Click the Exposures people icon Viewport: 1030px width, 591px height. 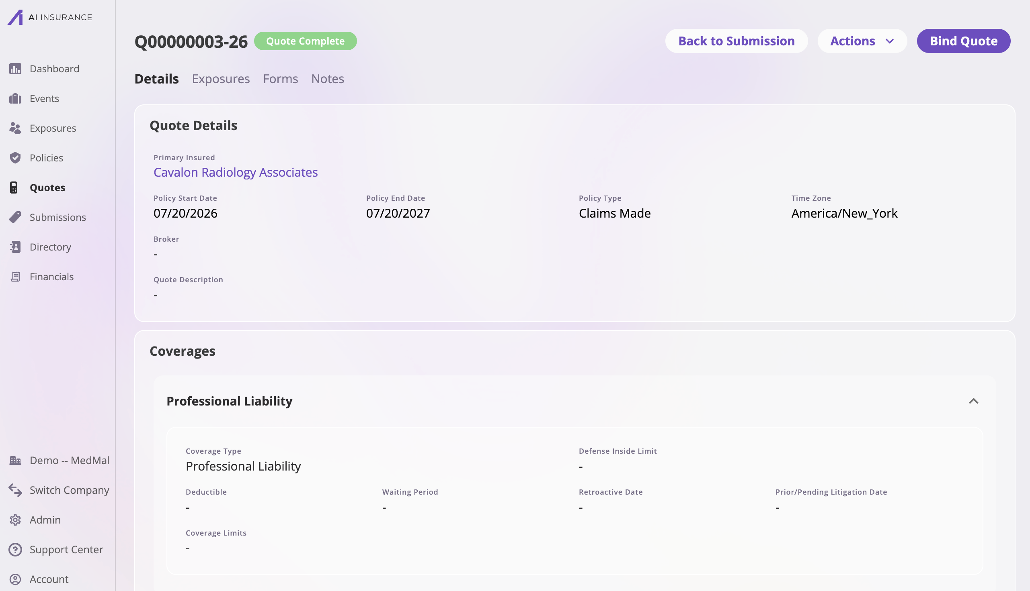(15, 128)
